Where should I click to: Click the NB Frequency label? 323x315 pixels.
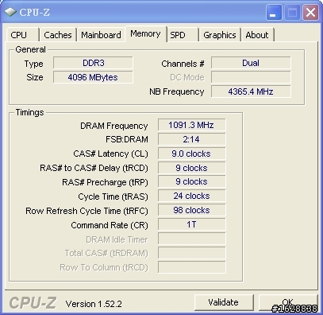(x=177, y=91)
